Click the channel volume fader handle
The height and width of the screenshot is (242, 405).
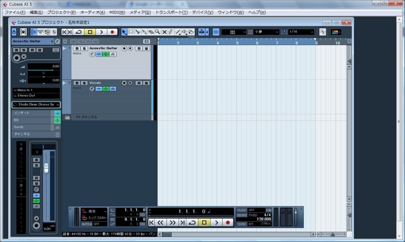[46, 168]
